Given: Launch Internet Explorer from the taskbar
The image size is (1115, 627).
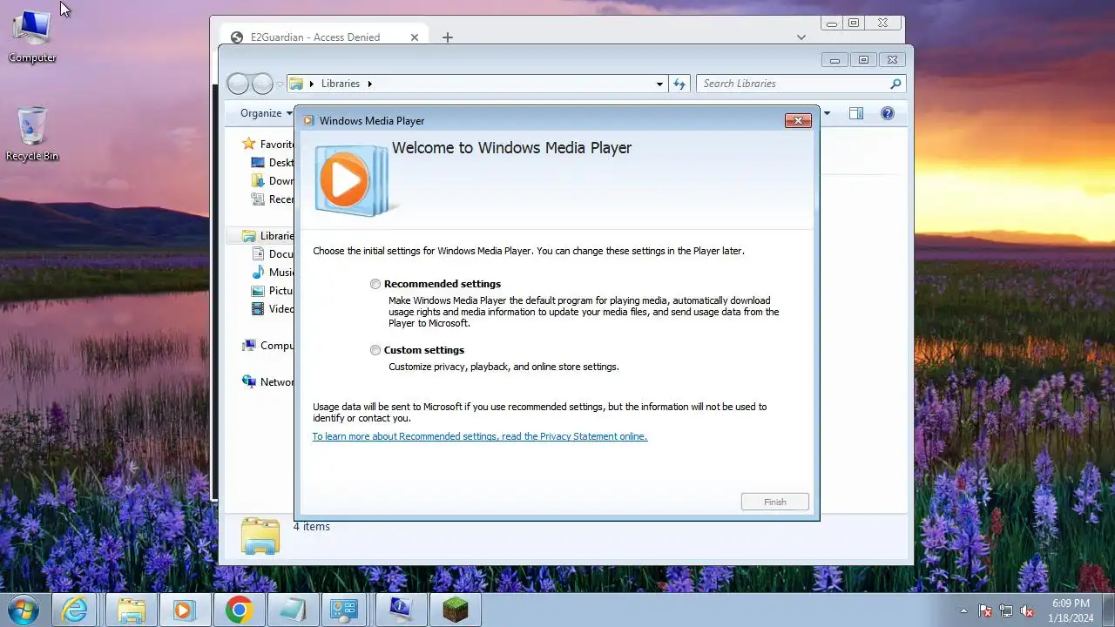Looking at the screenshot, I should click(x=76, y=610).
